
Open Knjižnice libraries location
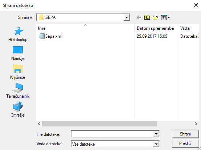[x=18, y=72]
